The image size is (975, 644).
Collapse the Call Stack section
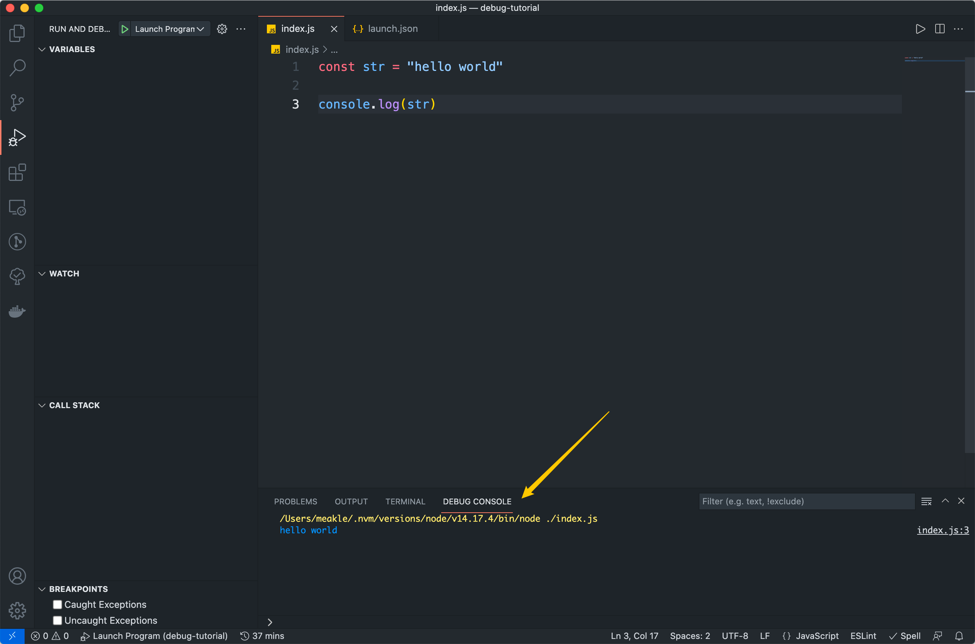click(x=42, y=405)
